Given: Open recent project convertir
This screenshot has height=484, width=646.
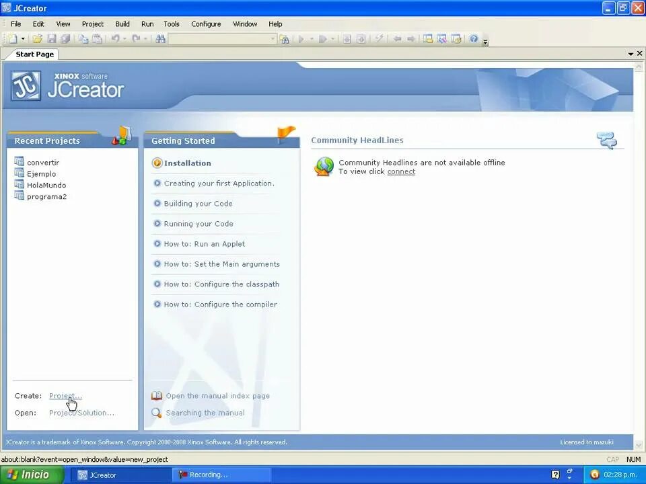Looking at the screenshot, I should tap(43, 162).
